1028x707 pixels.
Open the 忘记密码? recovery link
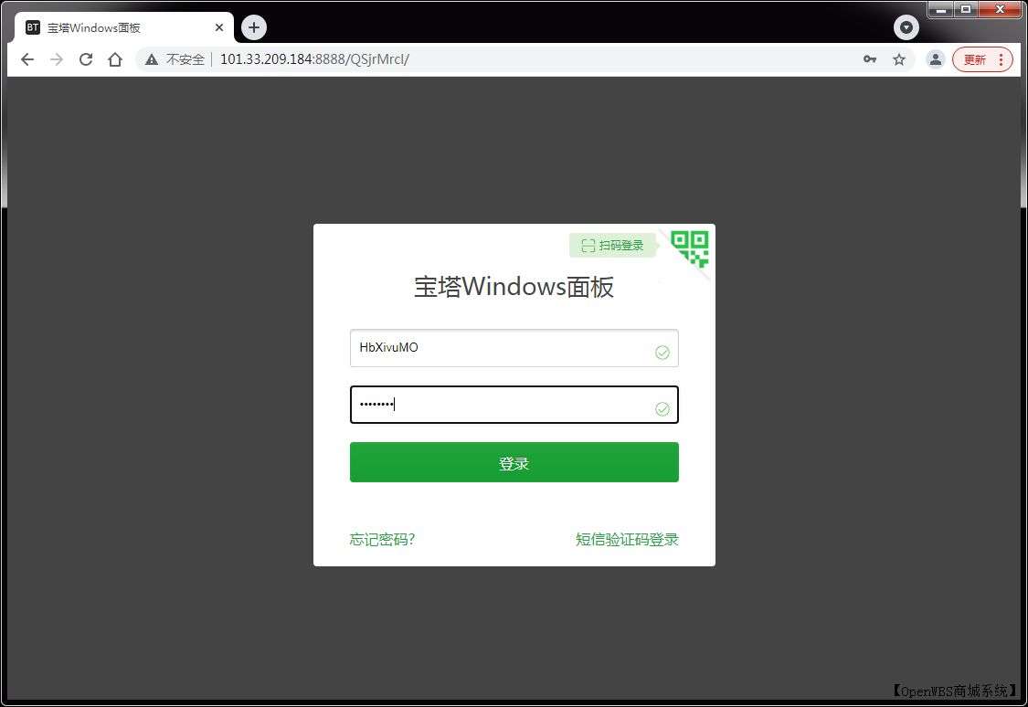pos(381,539)
